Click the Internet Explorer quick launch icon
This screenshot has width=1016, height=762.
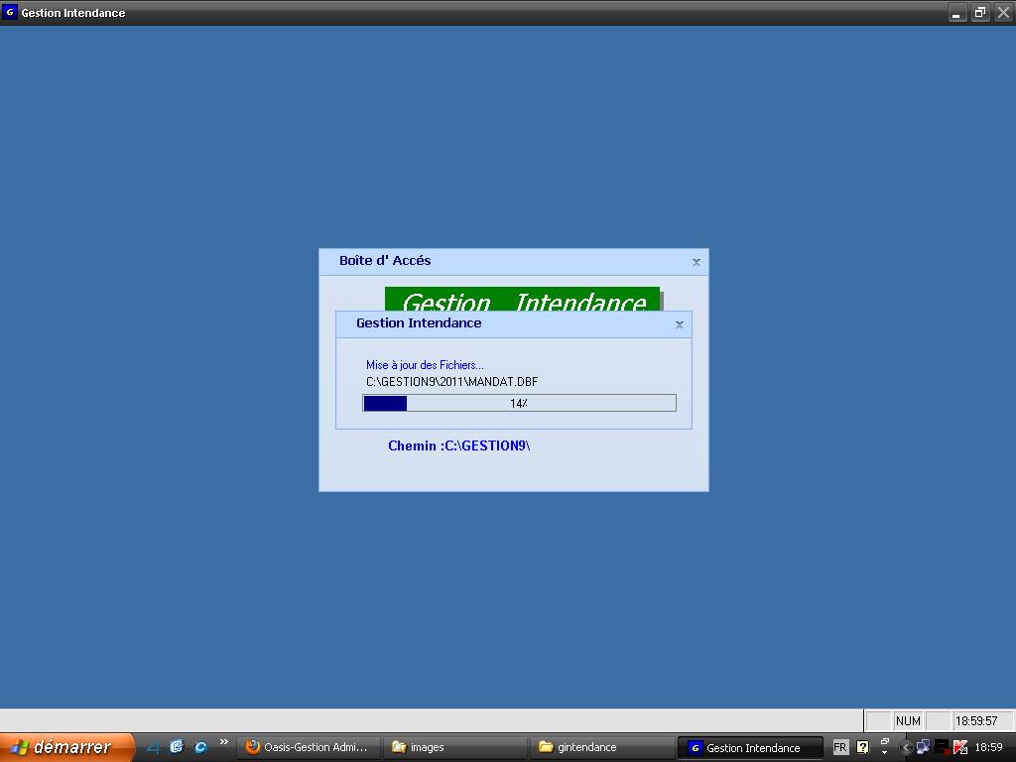(x=177, y=747)
